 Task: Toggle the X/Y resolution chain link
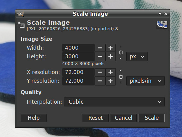(x=121, y=77)
